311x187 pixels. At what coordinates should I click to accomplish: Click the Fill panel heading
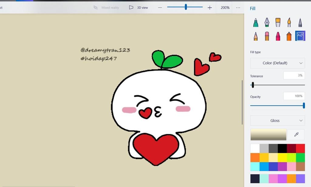(252, 8)
